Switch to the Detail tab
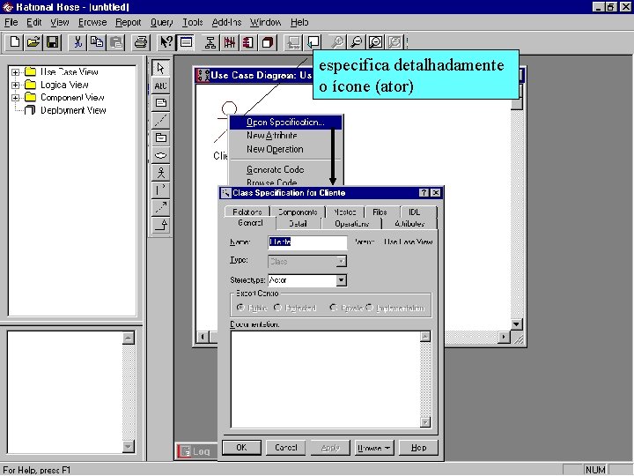This screenshot has width=634, height=476. [x=298, y=223]
